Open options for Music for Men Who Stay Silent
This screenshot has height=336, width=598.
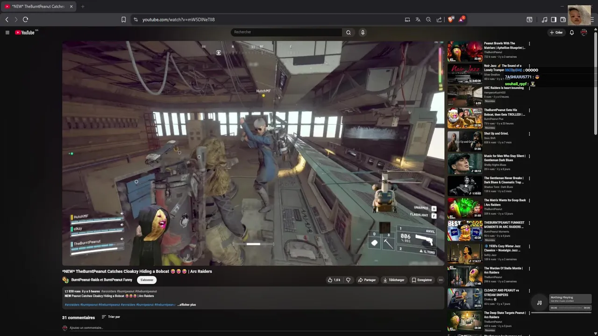(x=529, y=156)
